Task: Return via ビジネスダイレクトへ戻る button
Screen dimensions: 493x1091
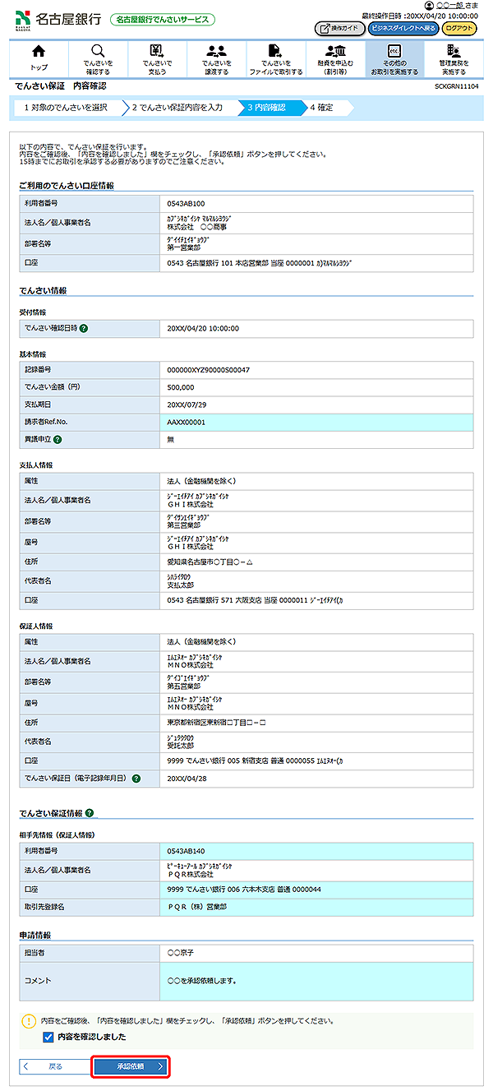Action: (x=403, y=29)
